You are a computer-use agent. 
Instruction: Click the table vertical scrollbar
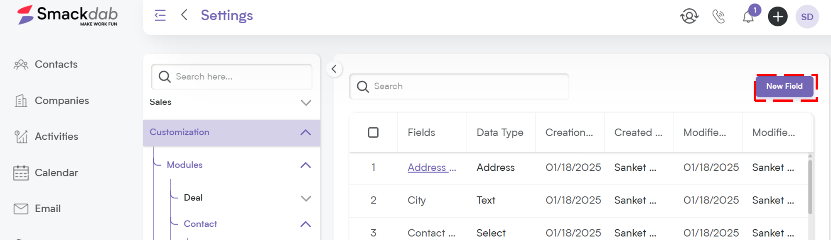tap(810, 187)
